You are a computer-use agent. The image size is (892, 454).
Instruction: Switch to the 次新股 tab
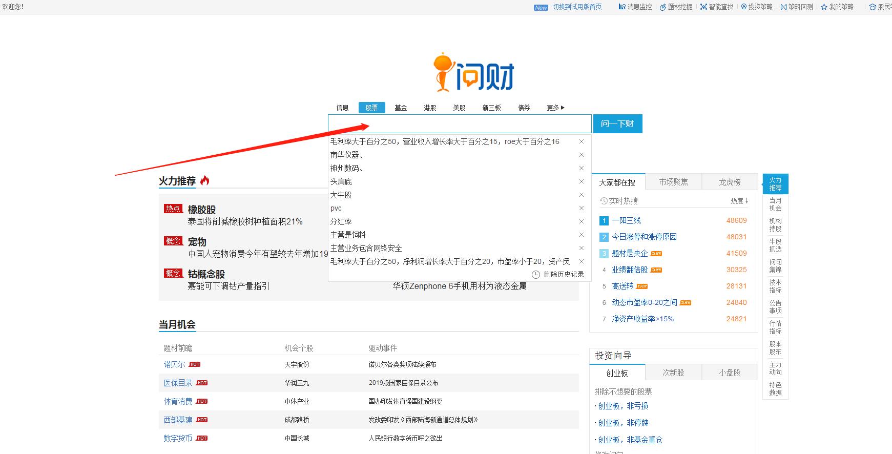point(673,373)
